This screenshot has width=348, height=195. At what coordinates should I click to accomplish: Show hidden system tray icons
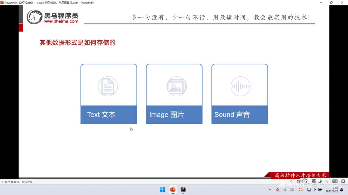(x=270, y=190)
